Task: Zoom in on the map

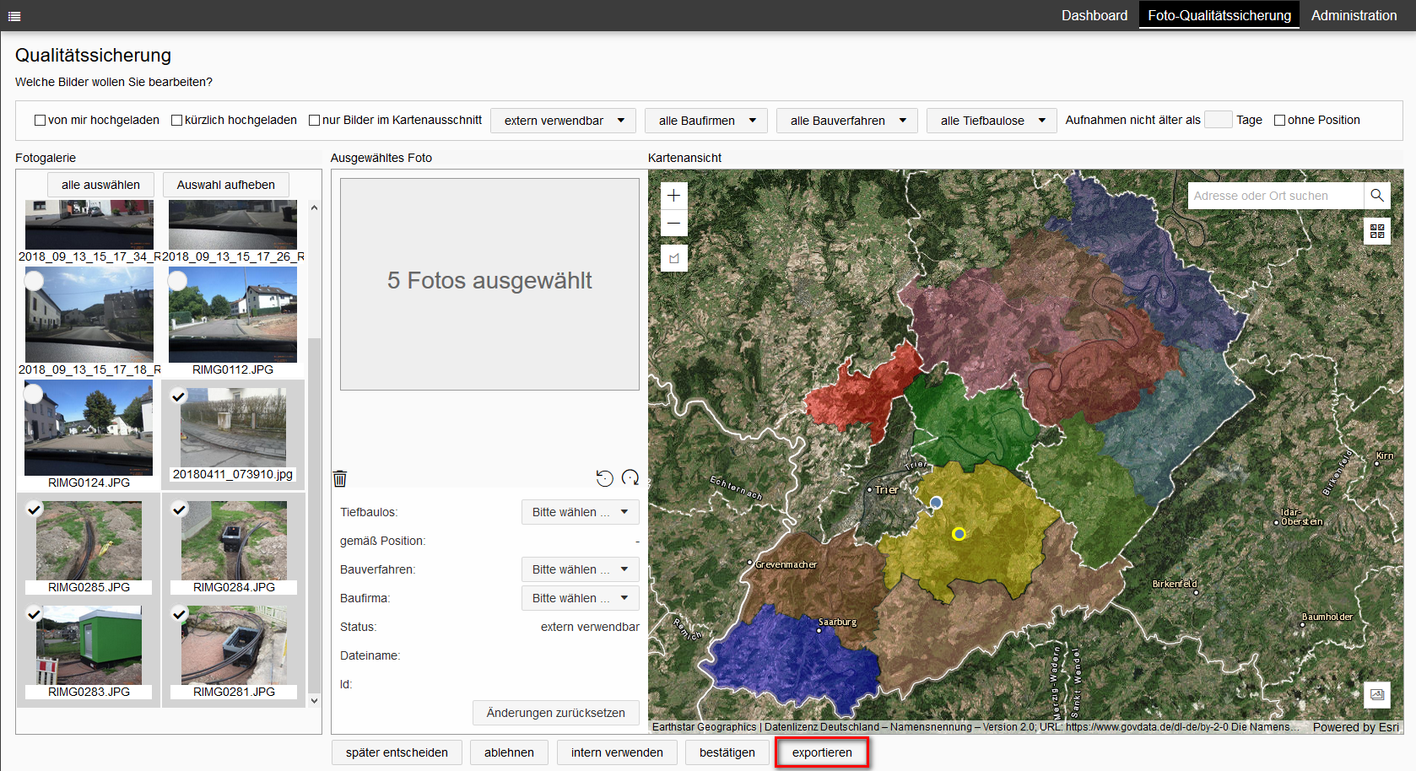Action: click(673, 196)
